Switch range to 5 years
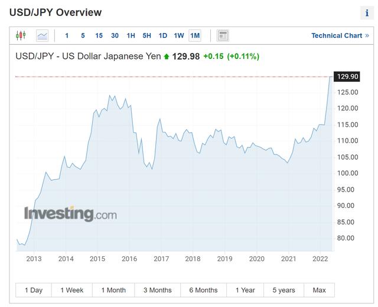Viewport: 378px width, 307px height. [x=283, y=290]
